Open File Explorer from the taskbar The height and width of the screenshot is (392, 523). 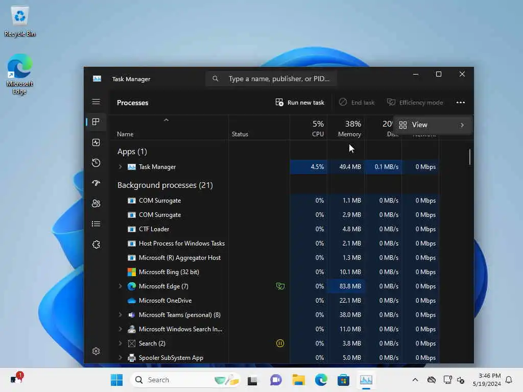298,380
